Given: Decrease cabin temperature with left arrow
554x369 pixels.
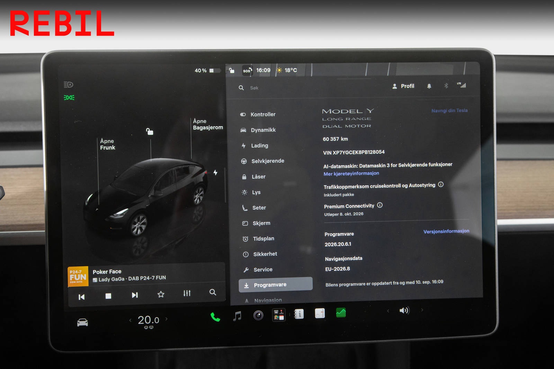Looking at the screenshot, I should pos(130,320).
